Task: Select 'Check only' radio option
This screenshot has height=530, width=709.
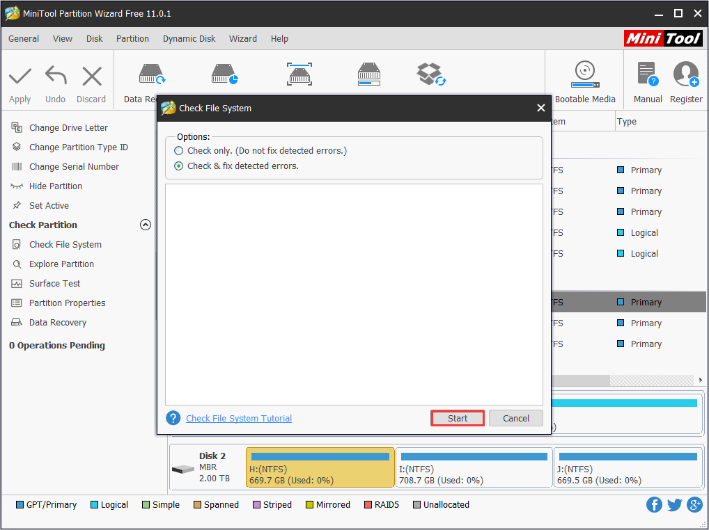Action: point(179,151)
